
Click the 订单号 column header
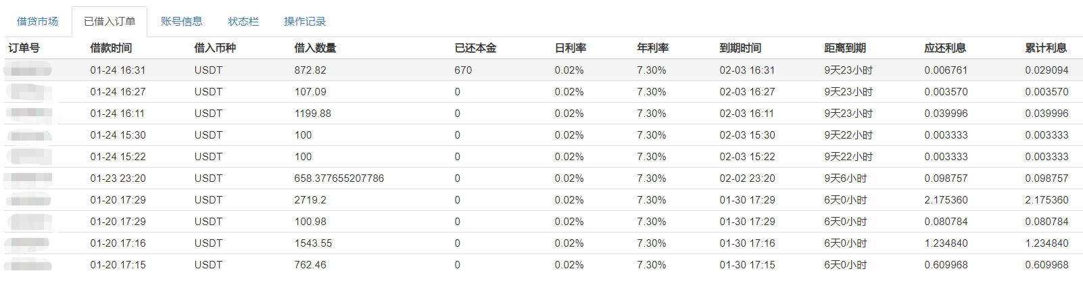pyautogui.click(x=24, y=48)
